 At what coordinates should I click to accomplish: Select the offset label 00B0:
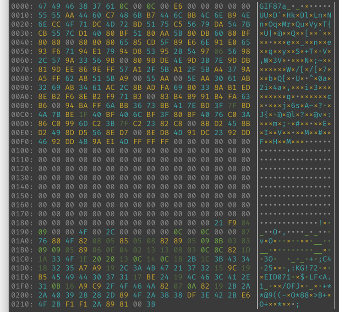(x=22, y=106)
